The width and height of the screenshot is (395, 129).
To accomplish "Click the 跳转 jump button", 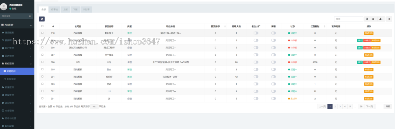I will [x=388, y=106].
